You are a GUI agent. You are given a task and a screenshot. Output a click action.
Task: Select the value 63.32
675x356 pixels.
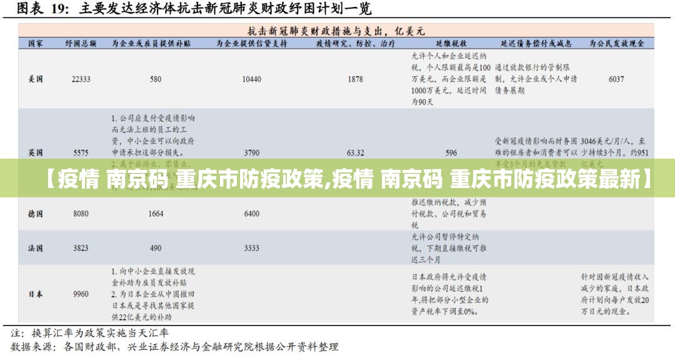point(355,152)
